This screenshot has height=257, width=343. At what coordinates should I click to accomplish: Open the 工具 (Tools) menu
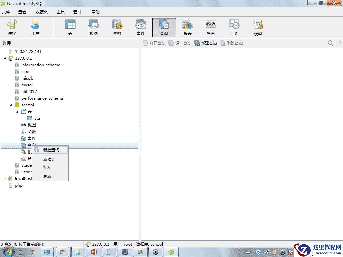pos(61,12)
